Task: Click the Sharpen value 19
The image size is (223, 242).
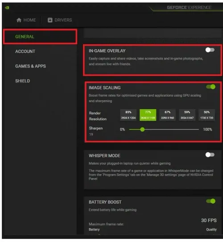Action: 91,135
